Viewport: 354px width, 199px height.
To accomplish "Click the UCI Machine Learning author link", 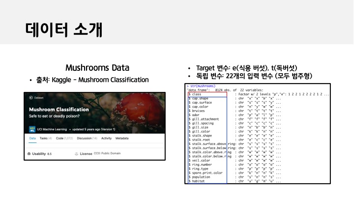I will pyautogui.click(x=52, y=129).
